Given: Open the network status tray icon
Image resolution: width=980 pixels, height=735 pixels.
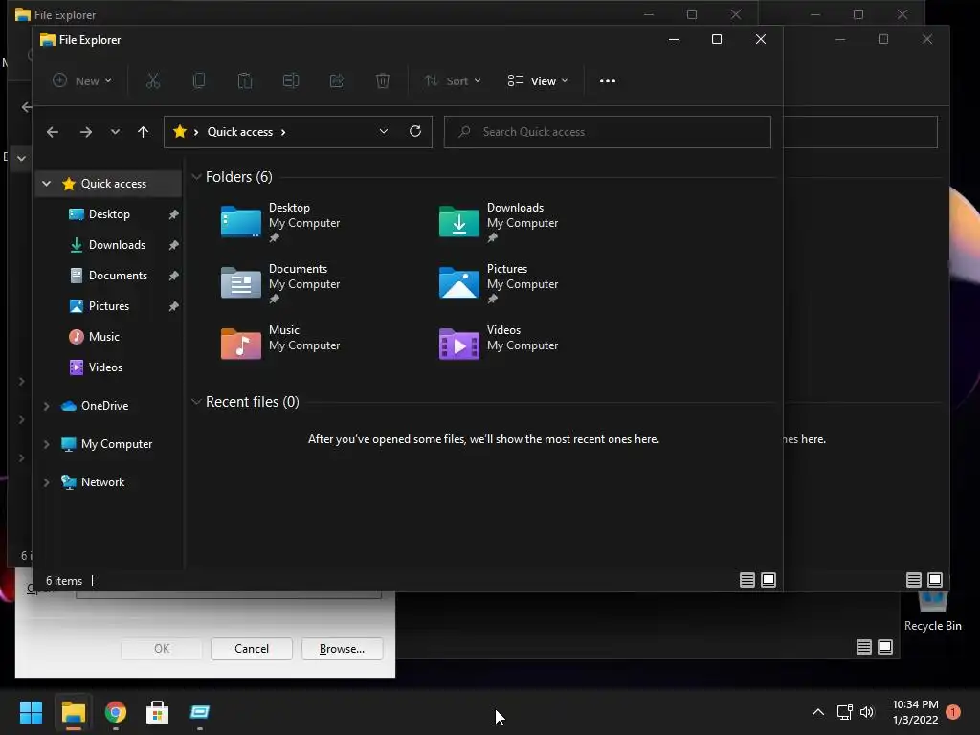Looking at the screenshot, I should pos(844,712).
